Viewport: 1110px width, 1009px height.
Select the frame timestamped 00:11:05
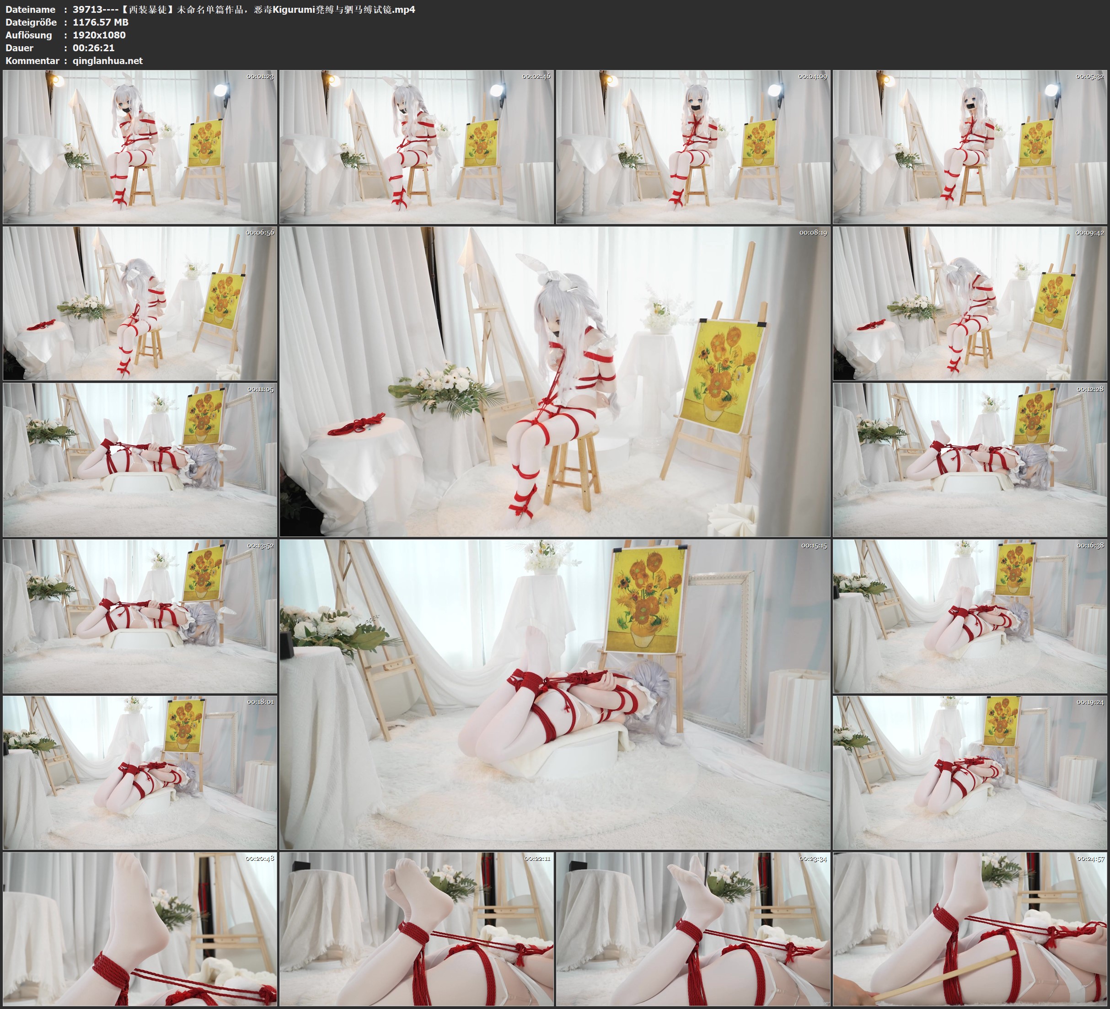140,460
